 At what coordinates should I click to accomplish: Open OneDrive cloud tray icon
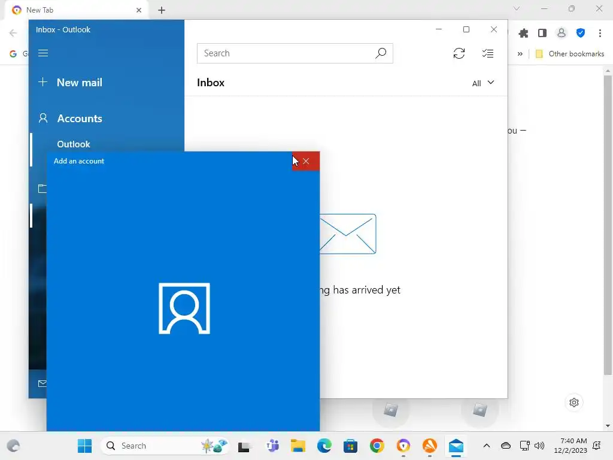[506, 446]
